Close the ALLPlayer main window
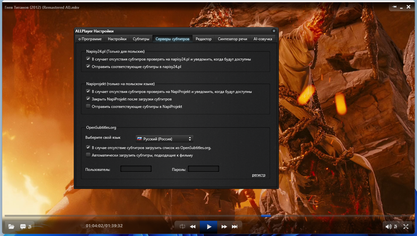 (409, 7)
